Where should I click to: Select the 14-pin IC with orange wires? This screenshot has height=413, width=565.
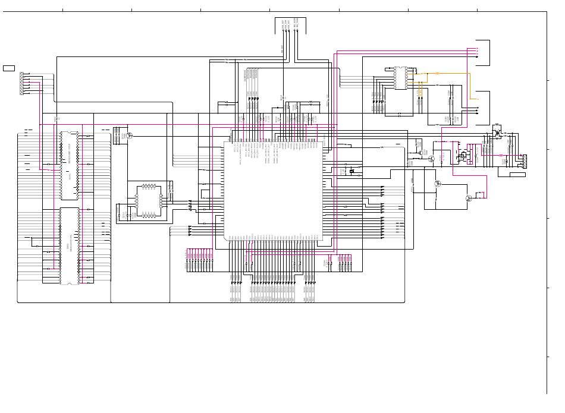click(x=401, y=78)
